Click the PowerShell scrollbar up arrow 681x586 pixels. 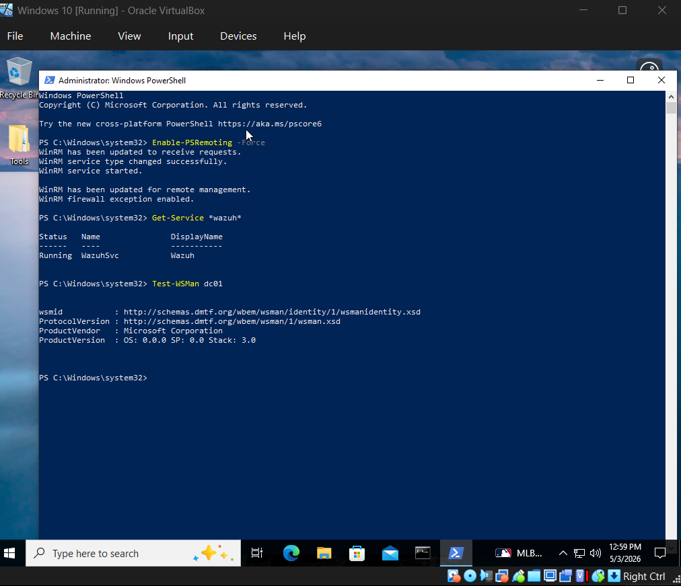pyautogui.click(x=671, y=97)
